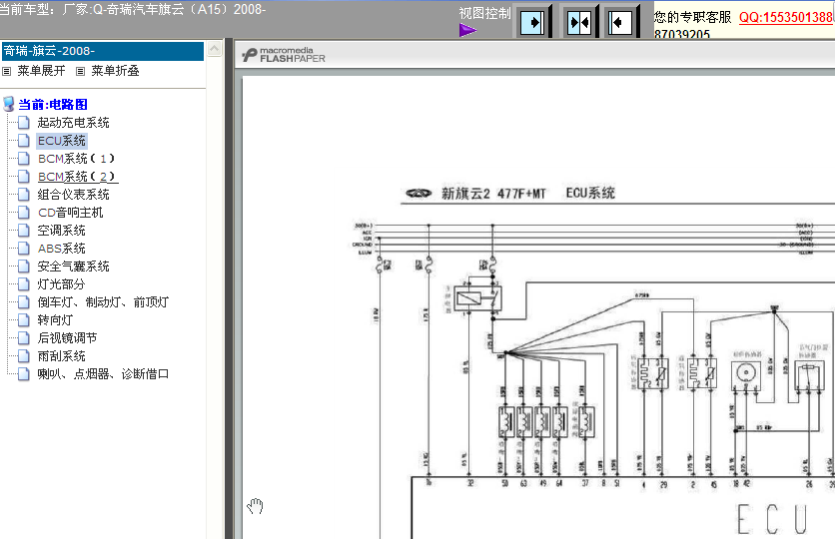835x539 pixels.
Task: Click the document icon beside 雨刮系统
Action: coord(23,355)
